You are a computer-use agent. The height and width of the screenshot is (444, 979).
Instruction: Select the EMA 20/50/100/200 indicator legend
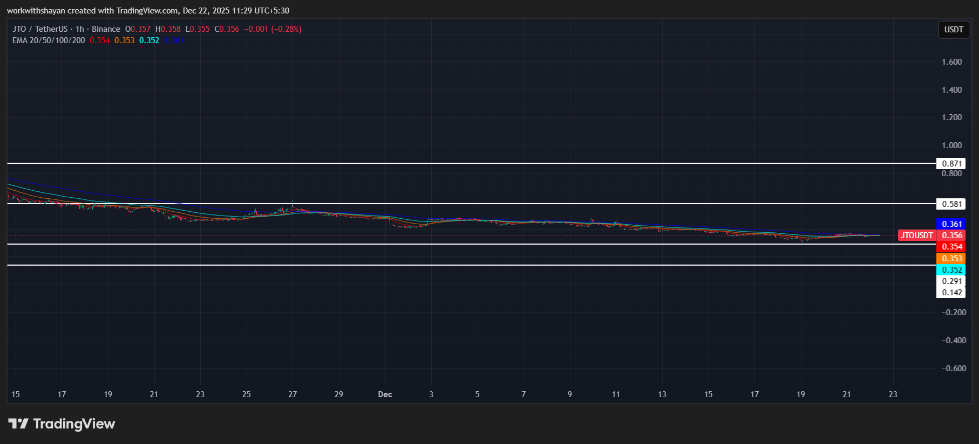(49, 40)
